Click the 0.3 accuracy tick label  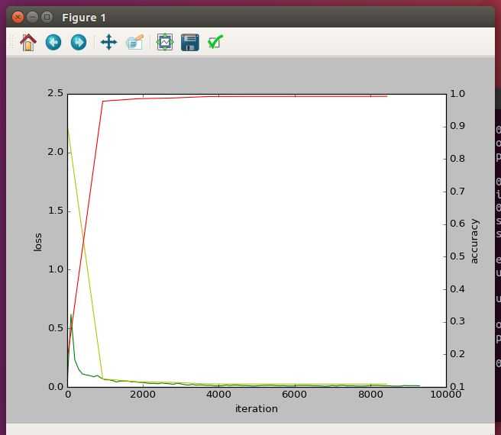pos(457,321)
